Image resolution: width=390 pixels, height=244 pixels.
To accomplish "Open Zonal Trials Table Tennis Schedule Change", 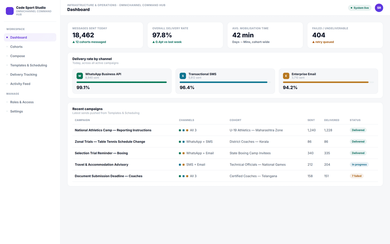I will coord(110,142).
